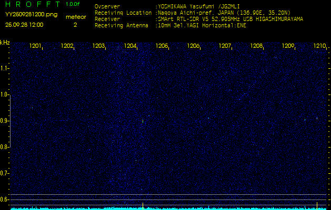
Task: Click the 1.1 kHz frequency label
Action: tap(4, 68)
